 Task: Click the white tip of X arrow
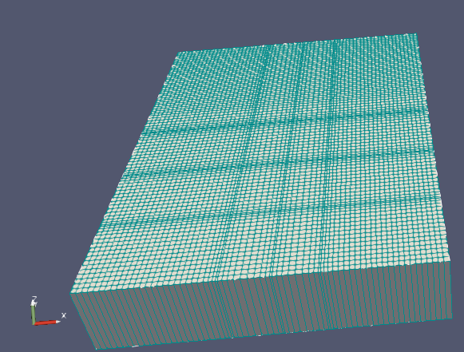(58, 321)
